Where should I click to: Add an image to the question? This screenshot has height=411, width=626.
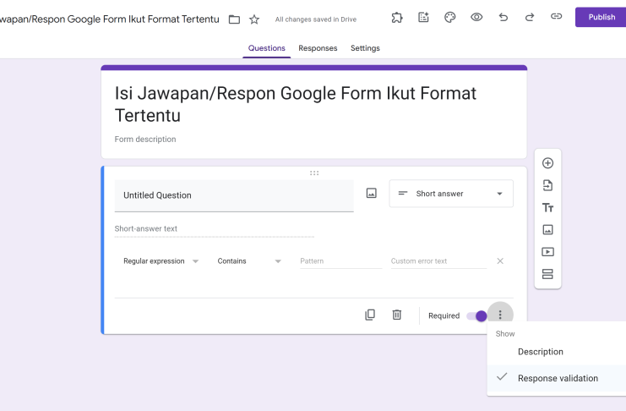click(371, 194)
